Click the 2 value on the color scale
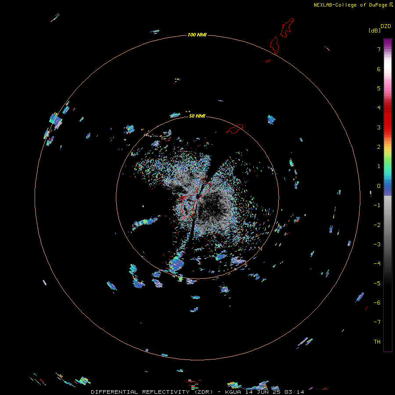Screen dimensions: 395x395 [x=379, y=147]
